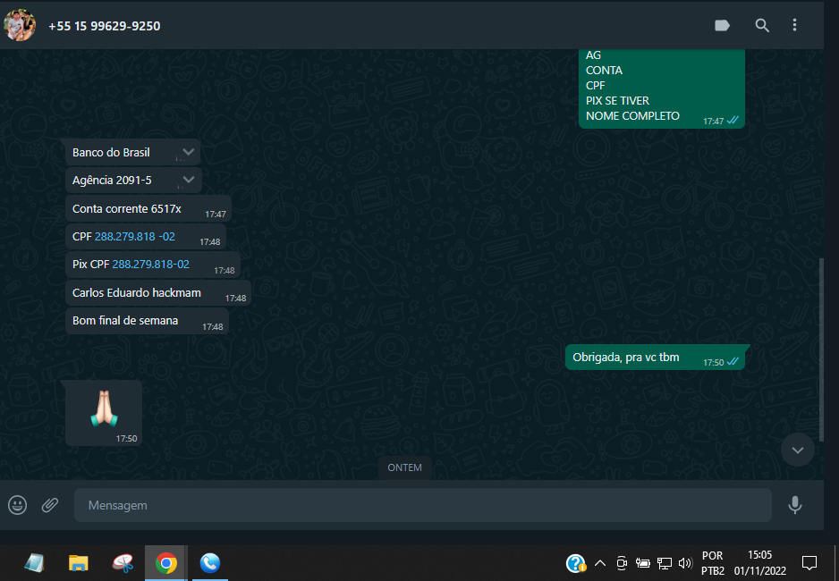Expand the Agência 2091-5 message chevron

click(188, 180)
